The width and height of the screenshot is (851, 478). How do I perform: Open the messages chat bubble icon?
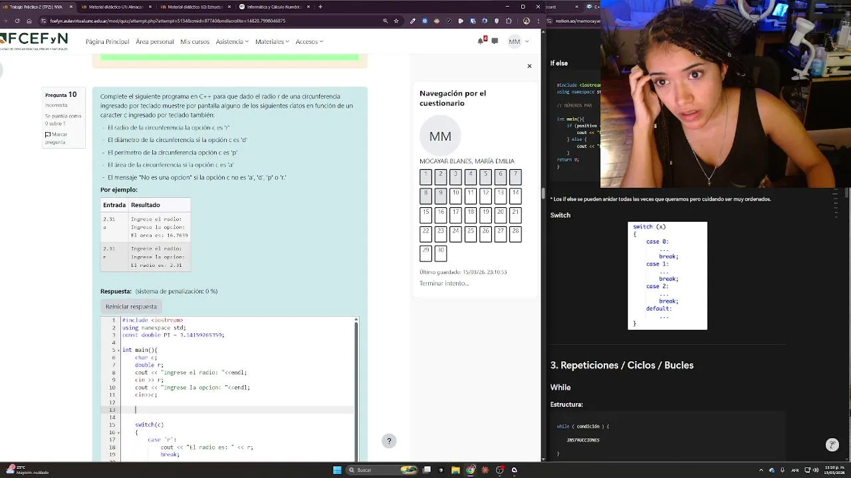[495, 41]
